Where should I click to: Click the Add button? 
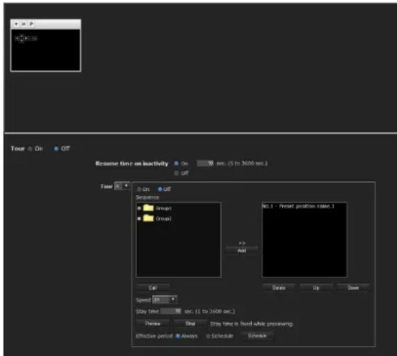(x=242, y=251)
